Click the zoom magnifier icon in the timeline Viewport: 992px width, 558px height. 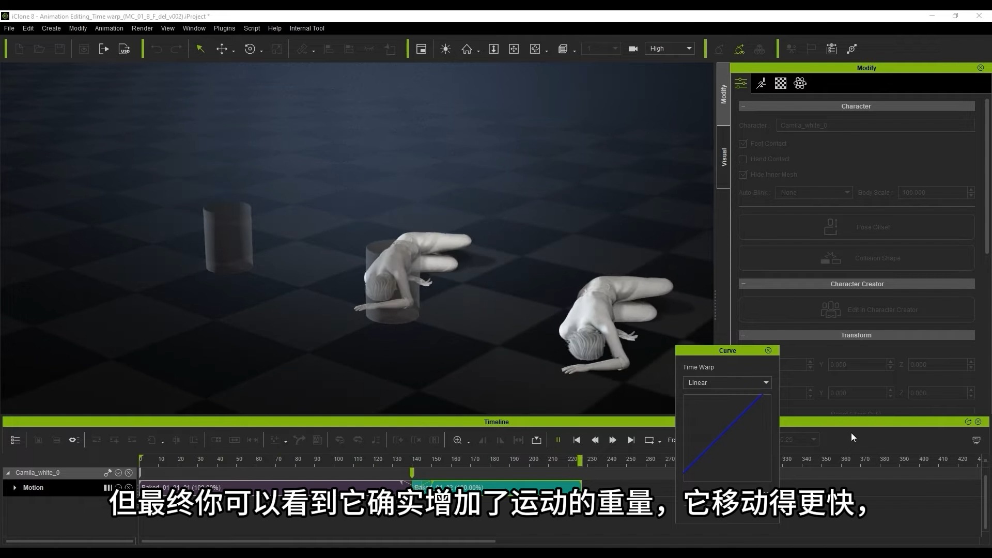point(458,440)
